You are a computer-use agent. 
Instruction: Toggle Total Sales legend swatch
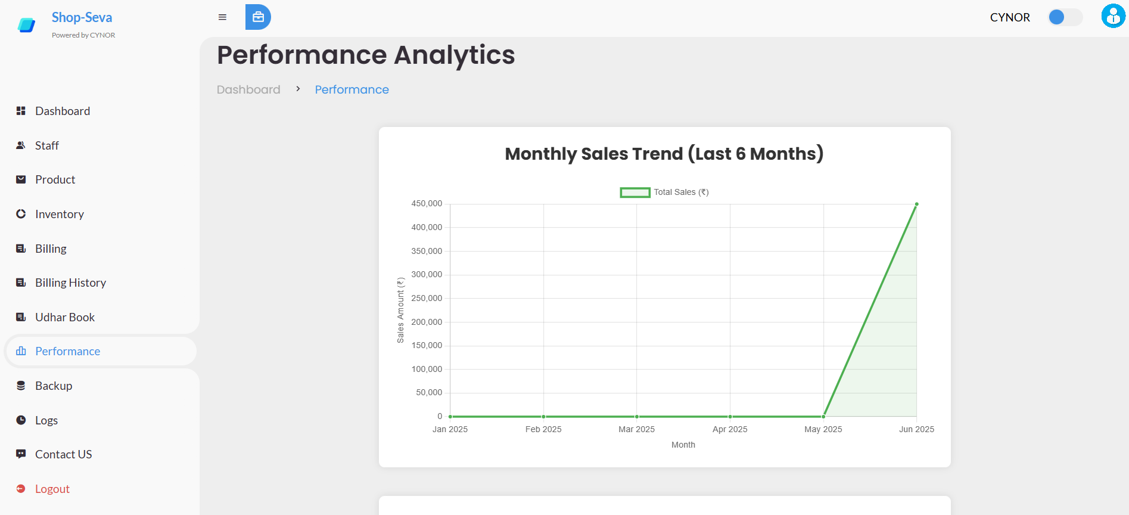(x=635, y=193)
